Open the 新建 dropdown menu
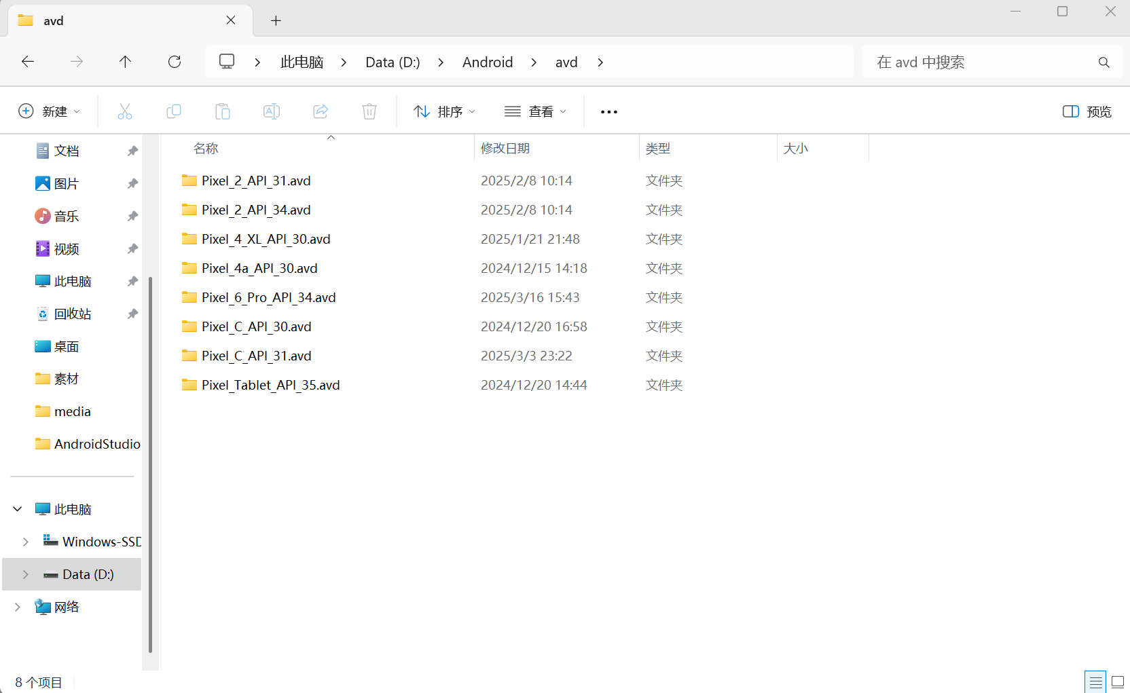The image size is (1130, 693). point(49,111)
